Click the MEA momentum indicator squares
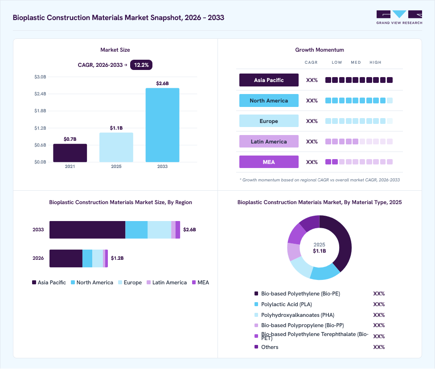Viewport: 435px width, 369px height. click(359, 162)
